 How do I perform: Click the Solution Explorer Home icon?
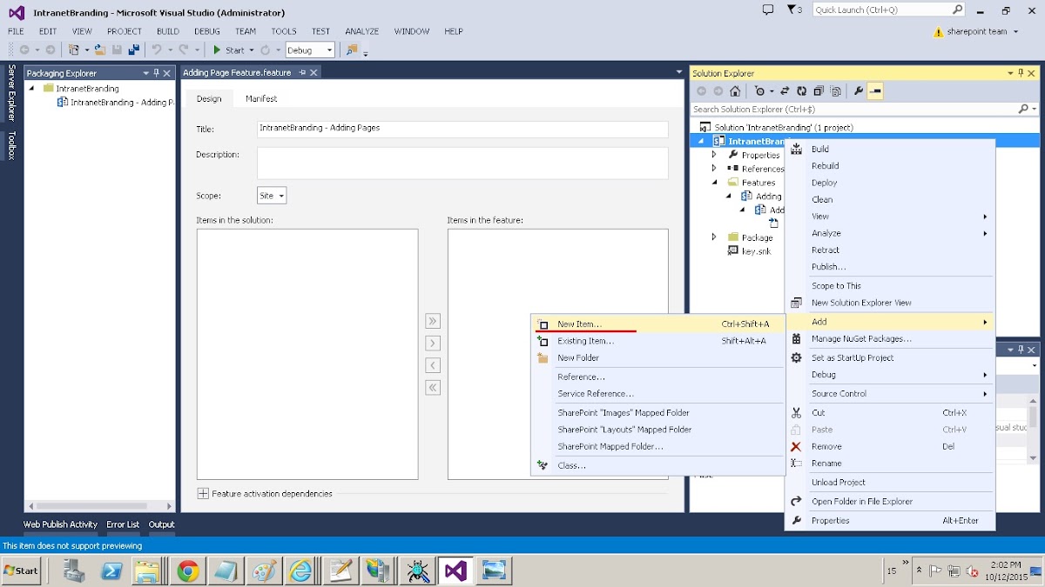(736, 91)
